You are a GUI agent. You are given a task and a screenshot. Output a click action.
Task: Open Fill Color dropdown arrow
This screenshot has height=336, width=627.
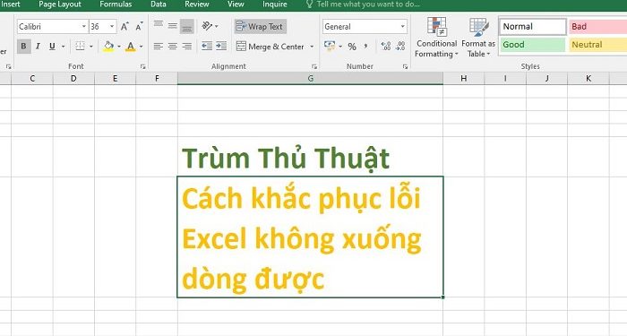[119, 47]
